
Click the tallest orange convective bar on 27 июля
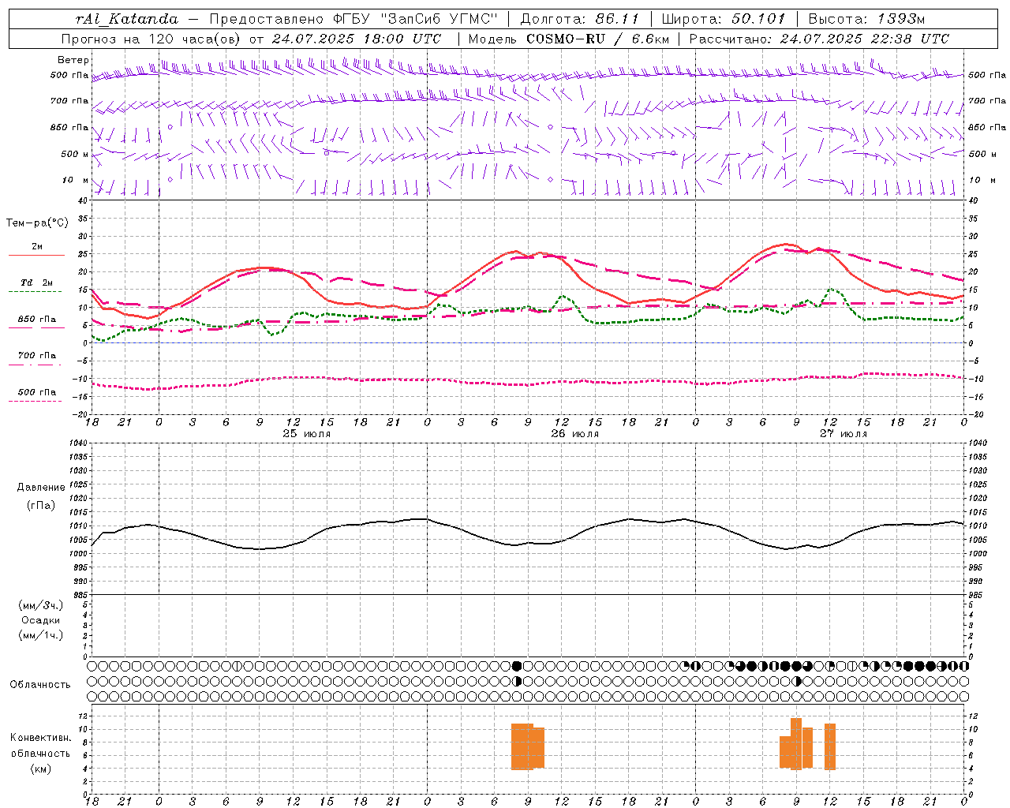pos(796,744)
